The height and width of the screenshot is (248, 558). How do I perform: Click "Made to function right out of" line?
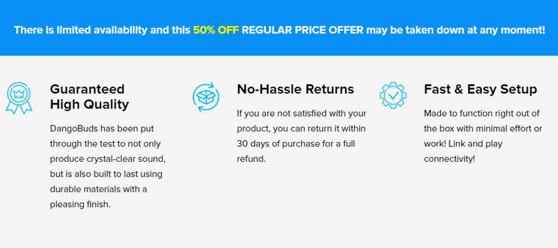[x=482, y=113]
